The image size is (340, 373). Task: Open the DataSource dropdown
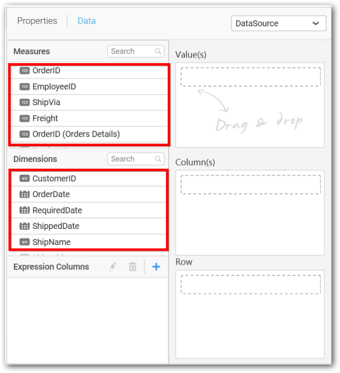278,24
